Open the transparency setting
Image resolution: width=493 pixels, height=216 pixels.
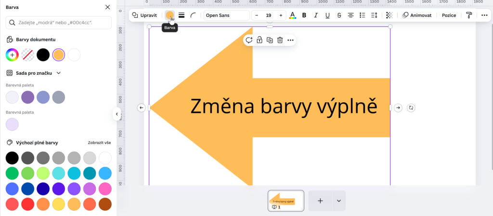pos(389,15)
